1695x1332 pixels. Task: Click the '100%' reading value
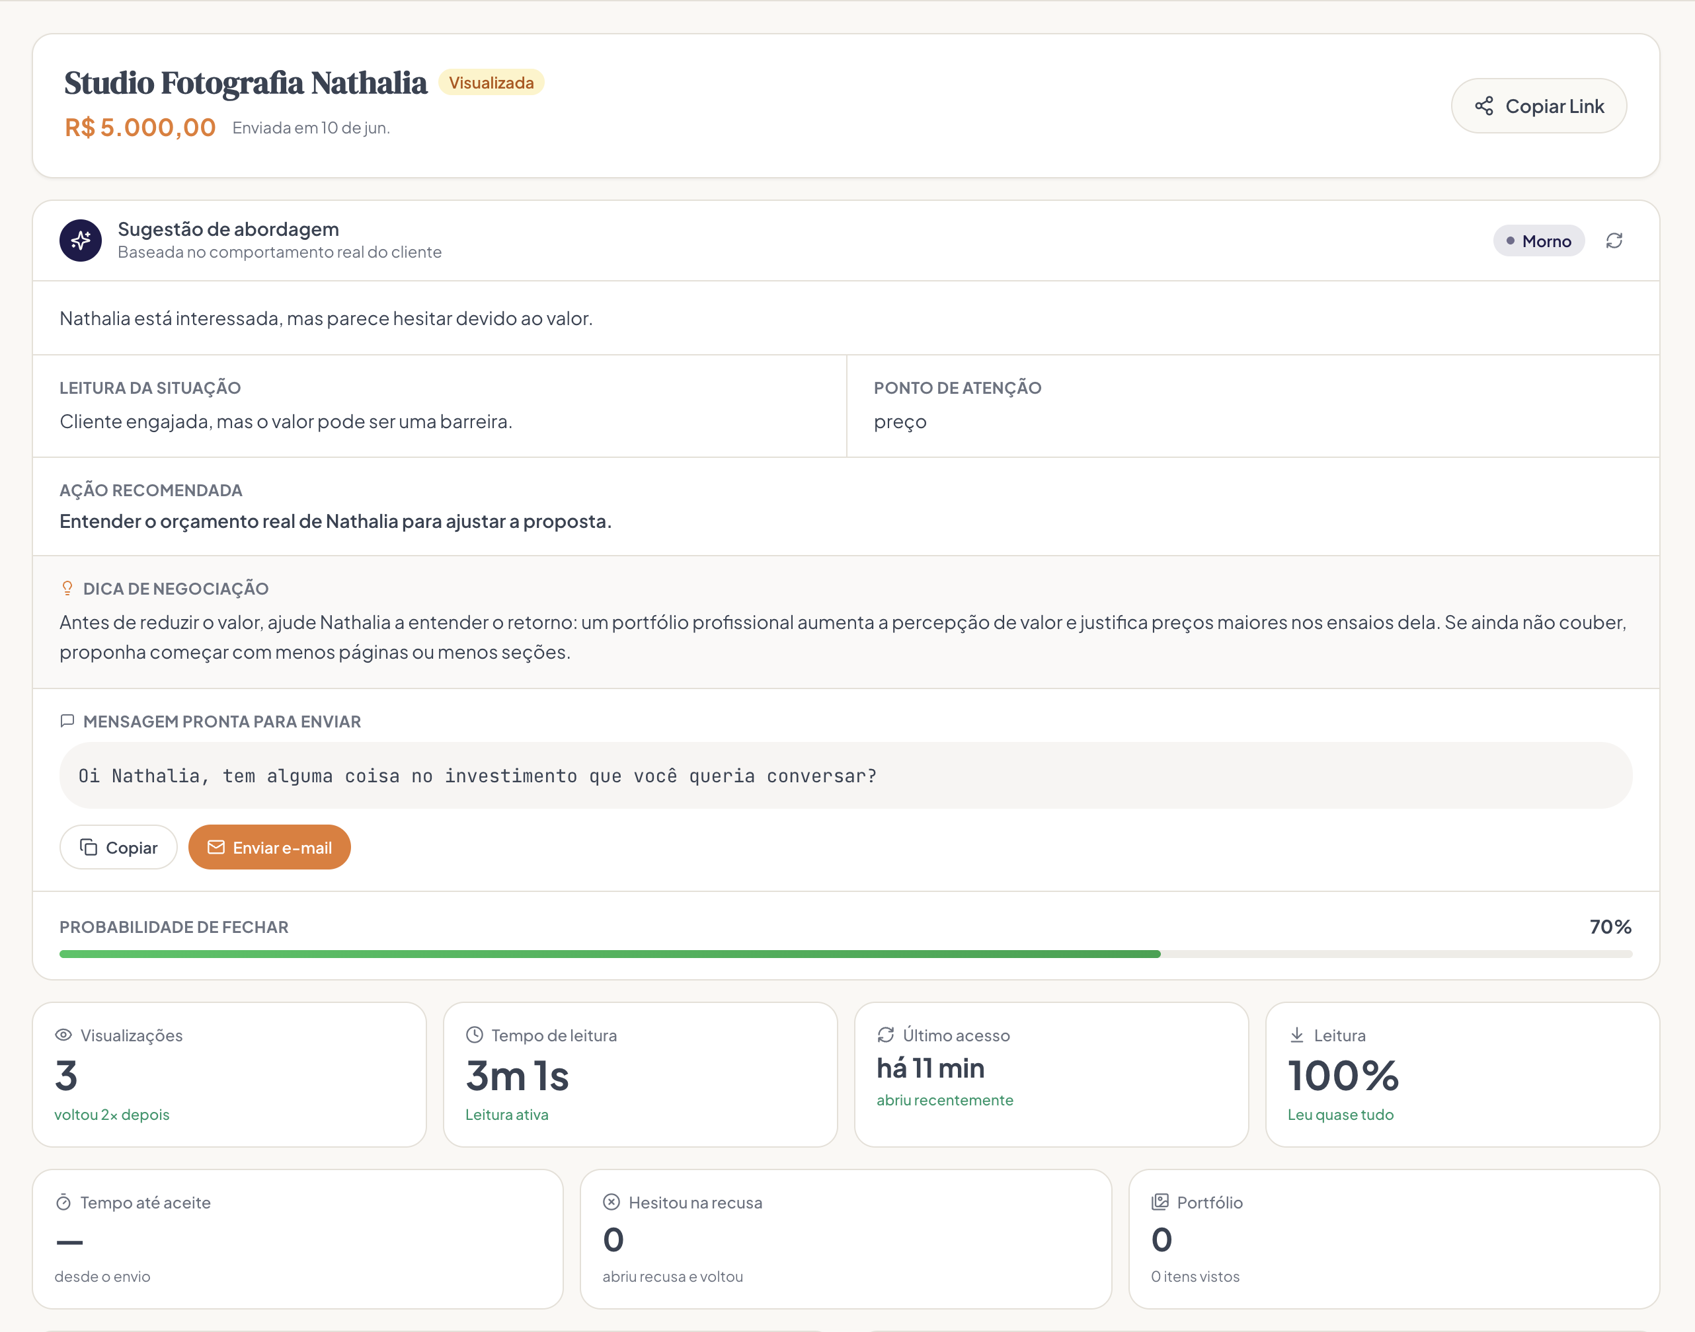(x=1343, y=1076)
